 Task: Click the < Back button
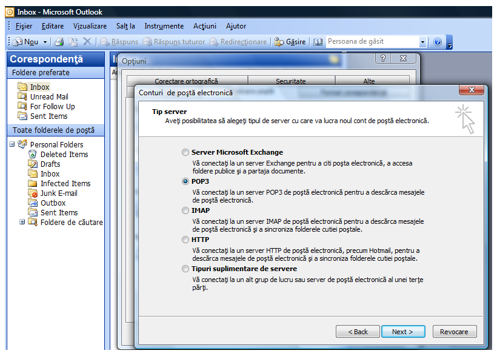pyautogui.click(x=358, y=332)
